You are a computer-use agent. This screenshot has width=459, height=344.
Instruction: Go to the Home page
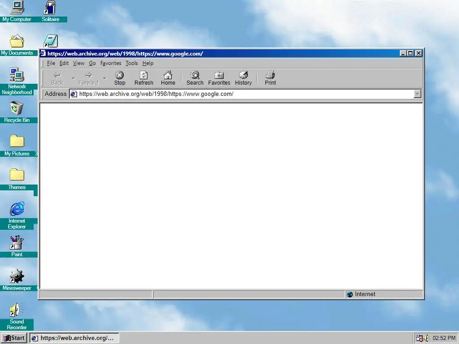pyautogui.click(x=168, y=78)
